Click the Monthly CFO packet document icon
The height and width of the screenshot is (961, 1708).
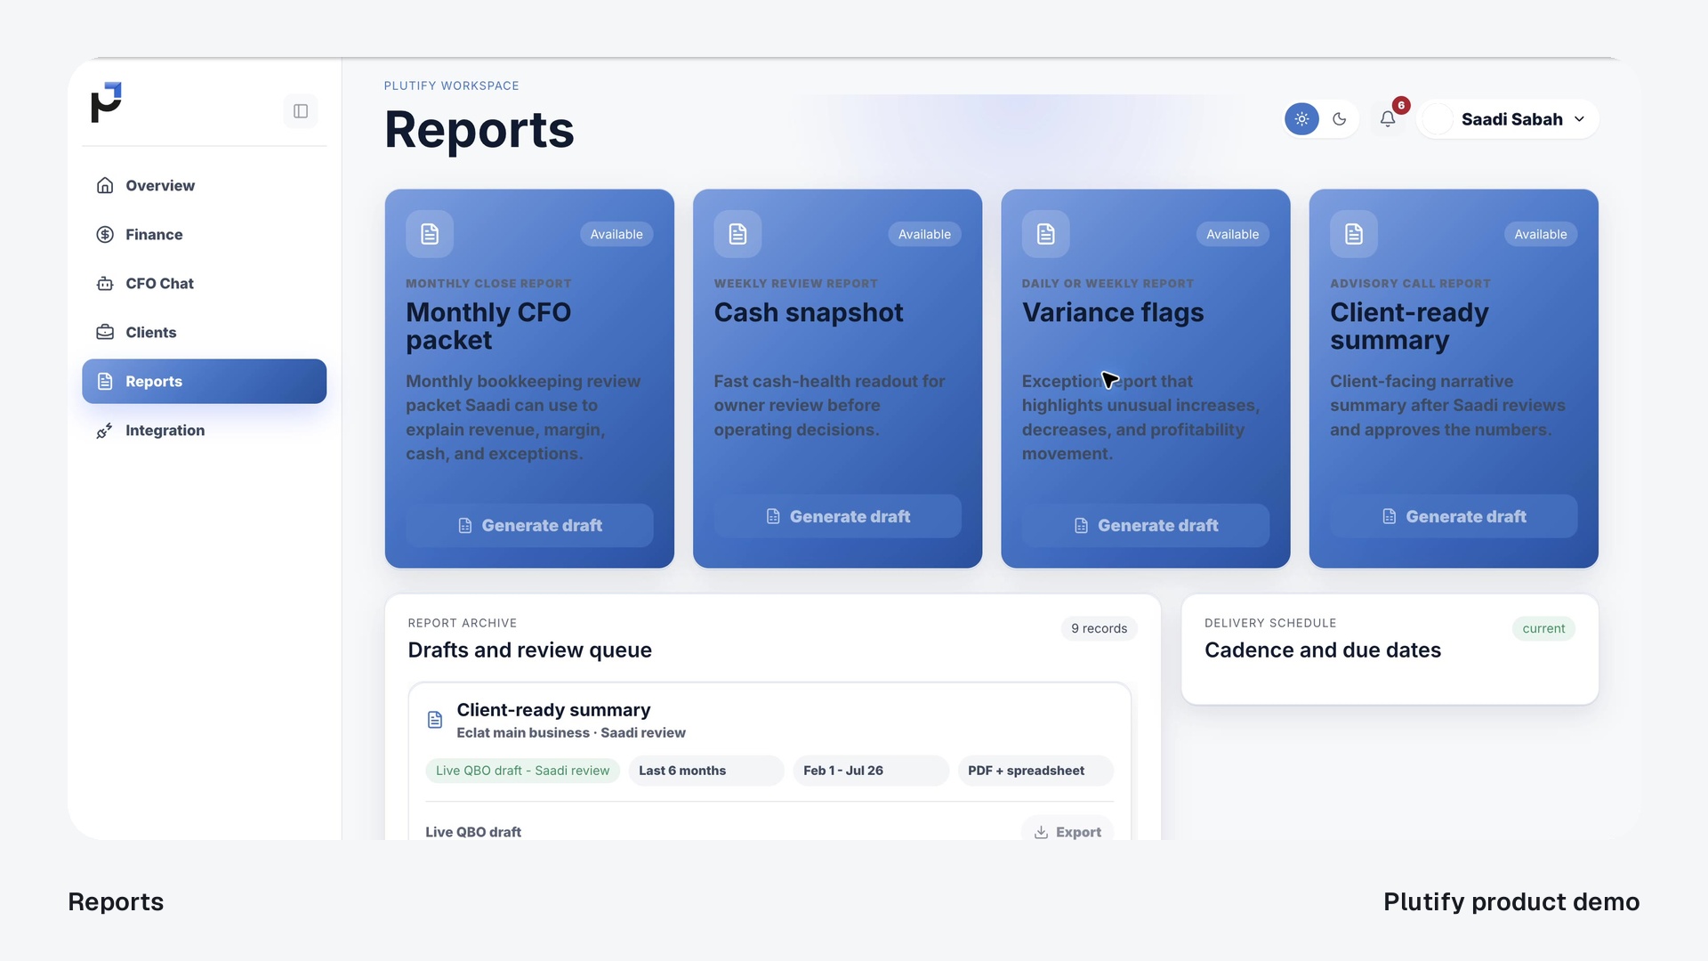point(430,234)
